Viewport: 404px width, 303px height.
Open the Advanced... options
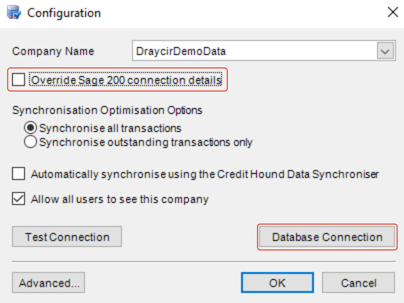(48, 283)
